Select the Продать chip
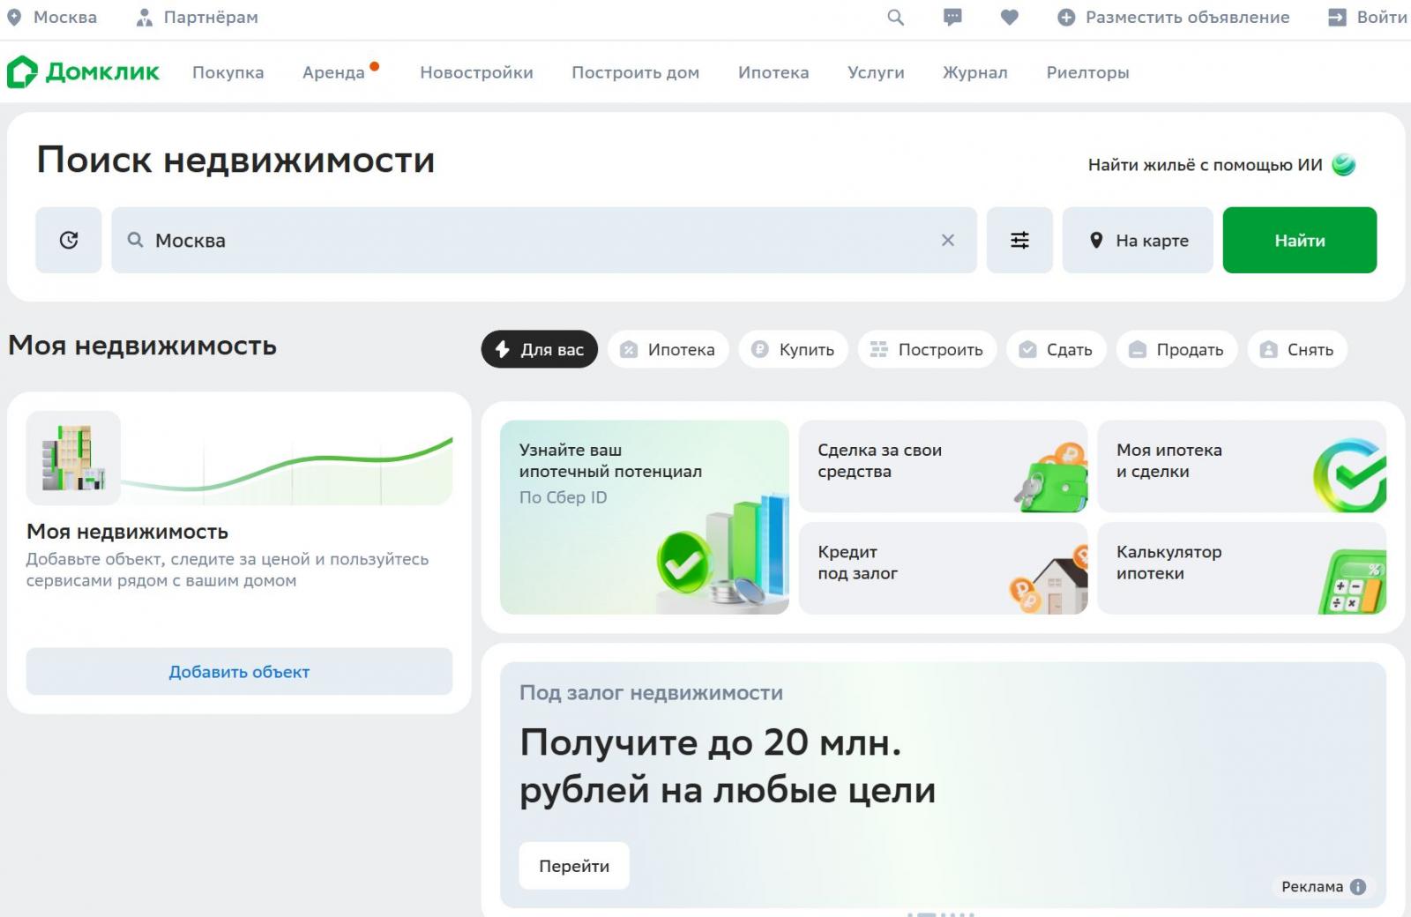Image resolution: width=1411 pixels, height=917 pixels. tap(1177, 349)
